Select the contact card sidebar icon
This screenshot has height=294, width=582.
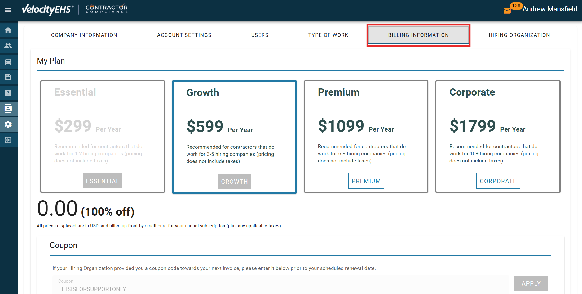pos(8,108)
